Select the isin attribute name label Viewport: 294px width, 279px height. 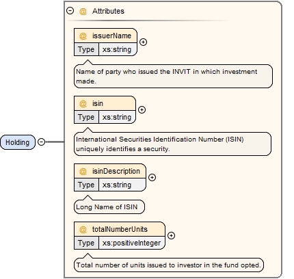tap(98, 103)
